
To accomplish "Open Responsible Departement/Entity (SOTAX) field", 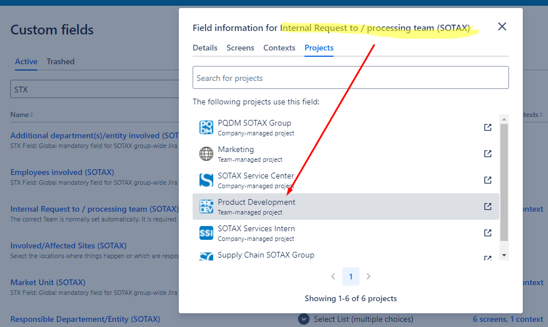I will [85, 319].
